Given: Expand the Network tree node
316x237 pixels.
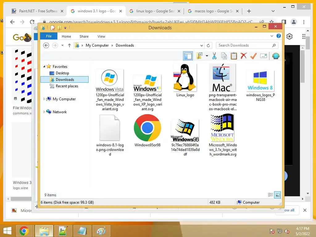Looking at the screenshot, I should (x=44, y=112).
